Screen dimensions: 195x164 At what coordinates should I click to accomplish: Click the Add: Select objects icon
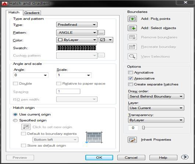[132, 28]
